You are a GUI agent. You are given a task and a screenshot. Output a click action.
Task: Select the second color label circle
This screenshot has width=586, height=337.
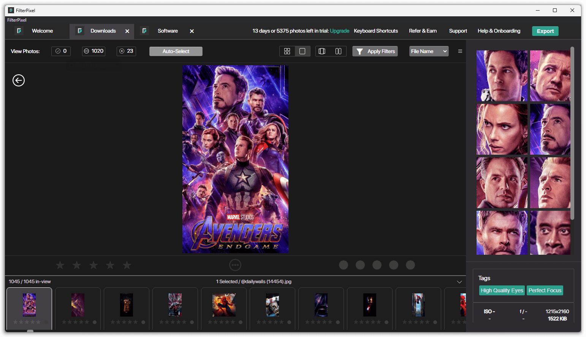tap(360, 265)
